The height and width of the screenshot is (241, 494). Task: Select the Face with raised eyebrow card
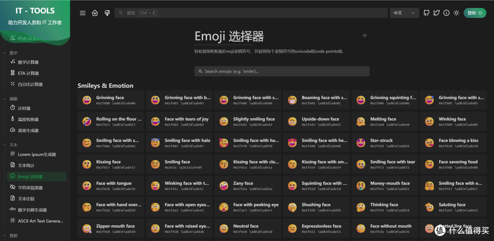point(179,228)
